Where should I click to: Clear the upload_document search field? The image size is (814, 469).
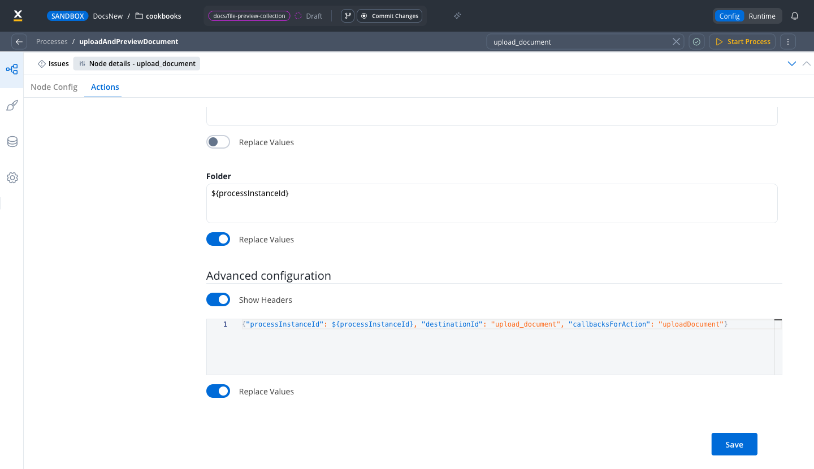(676, 42)
